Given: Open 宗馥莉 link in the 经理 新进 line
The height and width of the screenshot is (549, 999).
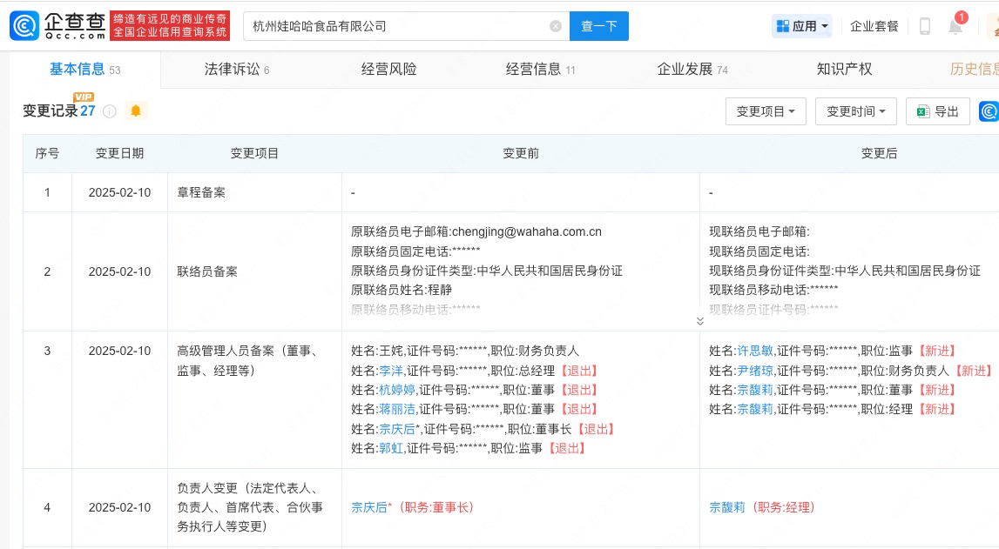Looking at the screenshot, I should click(755, 409).
